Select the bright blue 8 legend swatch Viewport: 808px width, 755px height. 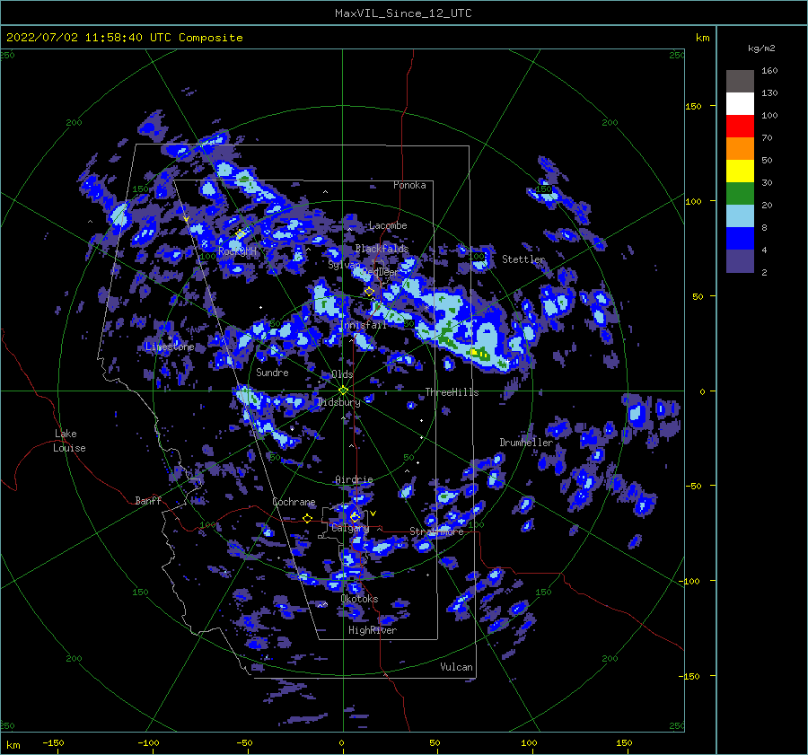pyautogui.click(x=740, y=239)
